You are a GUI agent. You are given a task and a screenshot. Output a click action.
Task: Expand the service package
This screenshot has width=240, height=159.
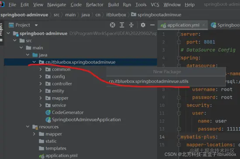41,105
